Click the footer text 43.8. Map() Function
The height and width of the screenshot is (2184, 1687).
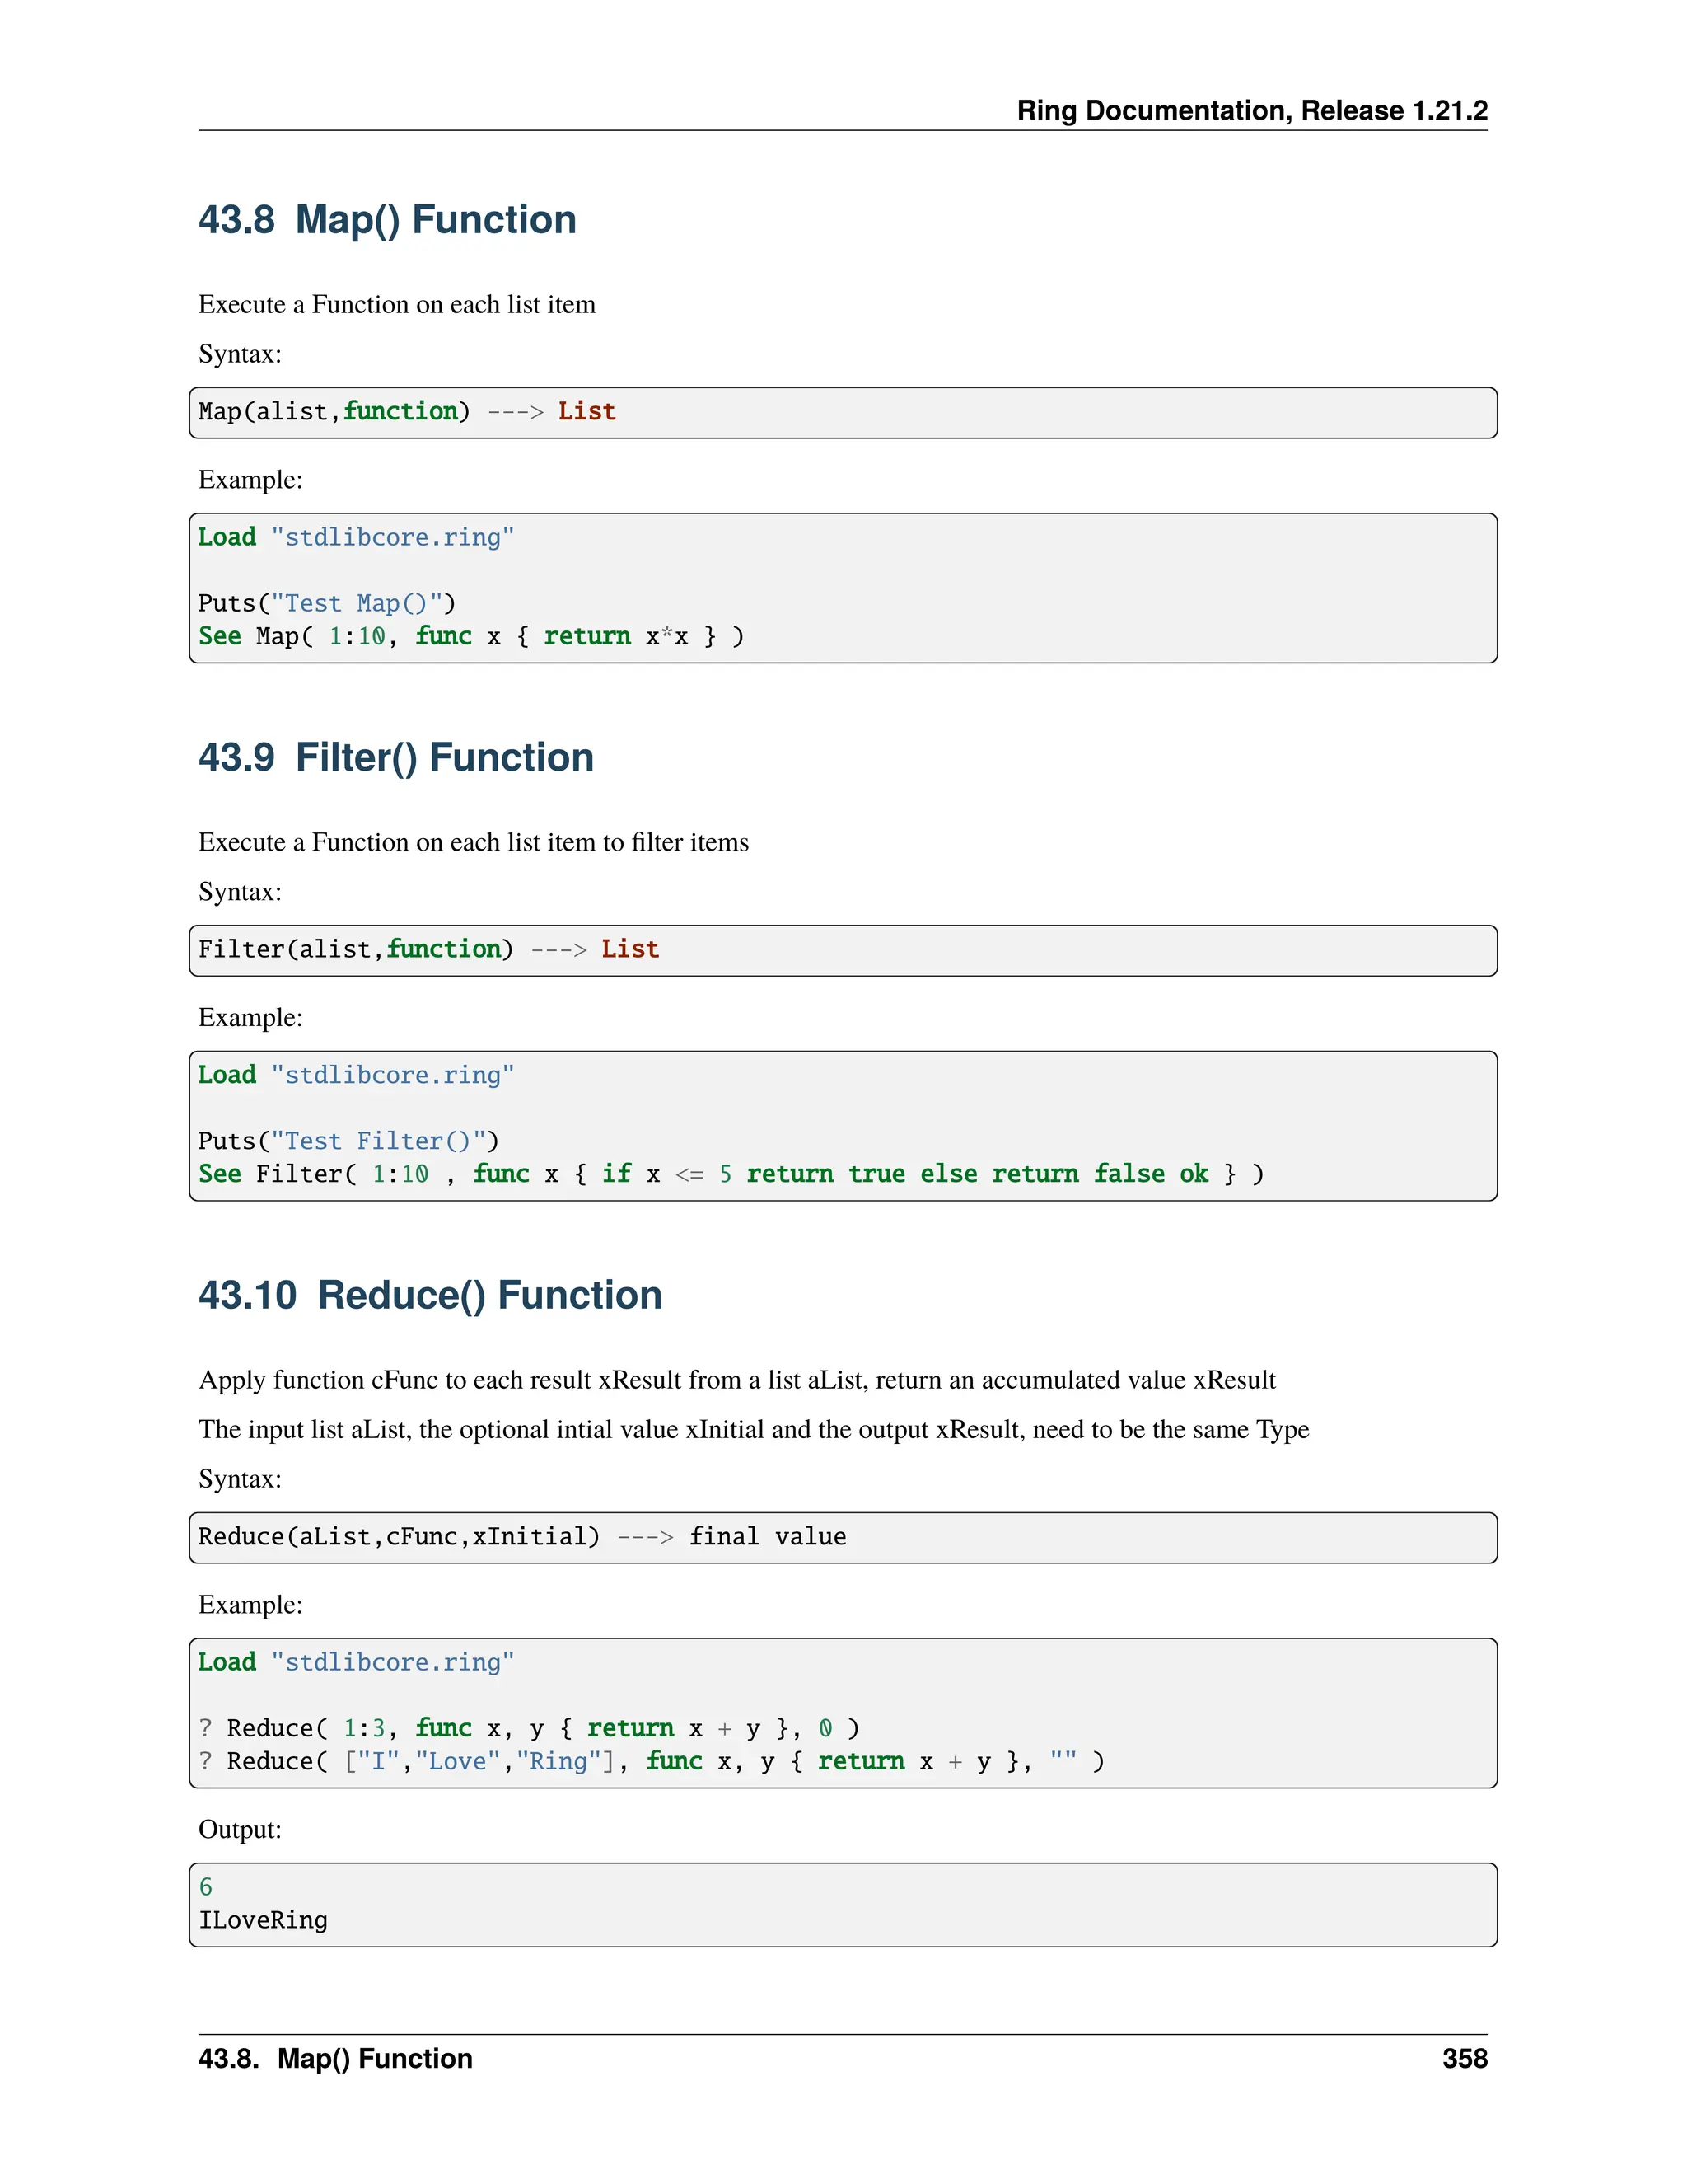(334, 2058)
